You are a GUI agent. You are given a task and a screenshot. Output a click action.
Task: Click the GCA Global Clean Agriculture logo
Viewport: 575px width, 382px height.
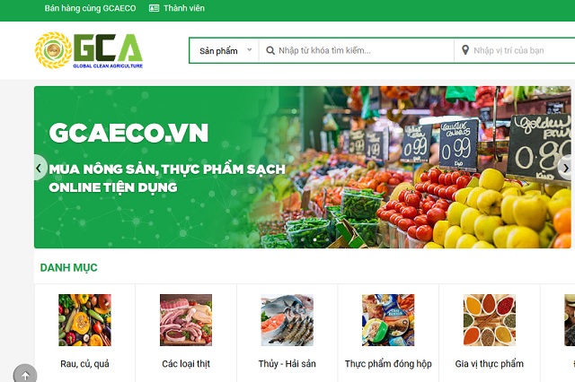89,50
